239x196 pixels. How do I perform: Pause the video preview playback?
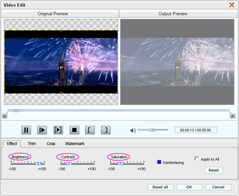coord(26,130)
